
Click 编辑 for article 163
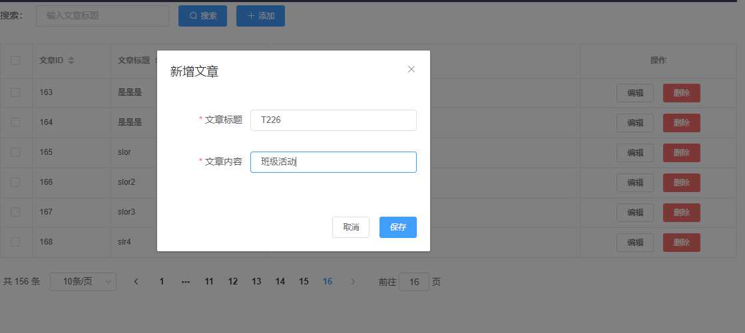tap(635, 93)
